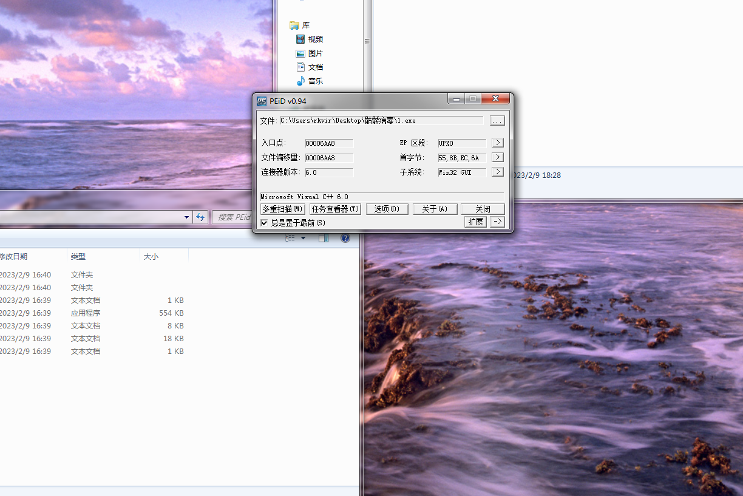Click the 多重扫描(M) button
Image resolution: width=743 pixels, height=496 pixels.
click(x=282, y=209)
